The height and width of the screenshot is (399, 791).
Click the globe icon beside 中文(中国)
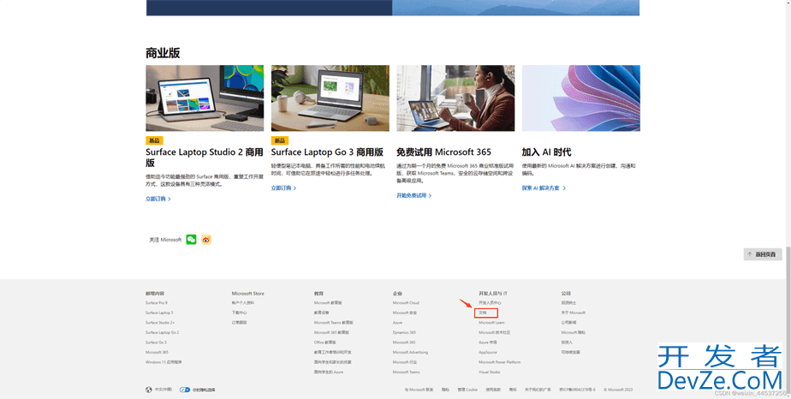tap(149, 390)
